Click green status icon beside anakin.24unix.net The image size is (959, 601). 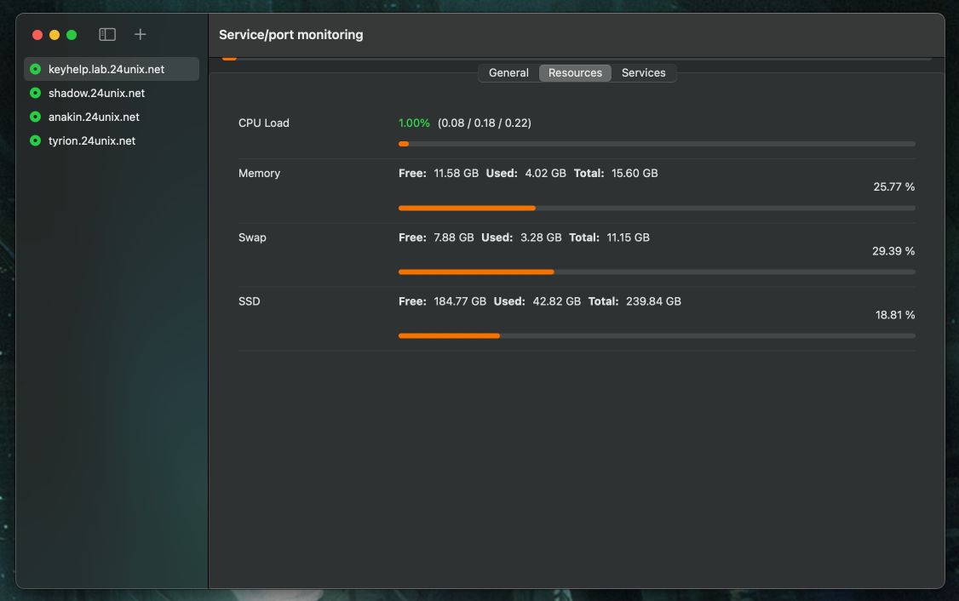[35, 117]
